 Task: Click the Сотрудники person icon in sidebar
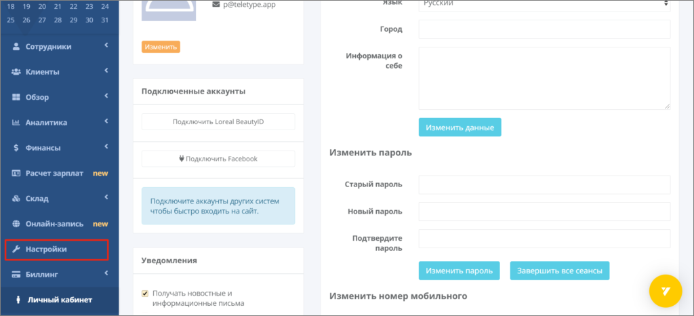(x=17, y=47)
